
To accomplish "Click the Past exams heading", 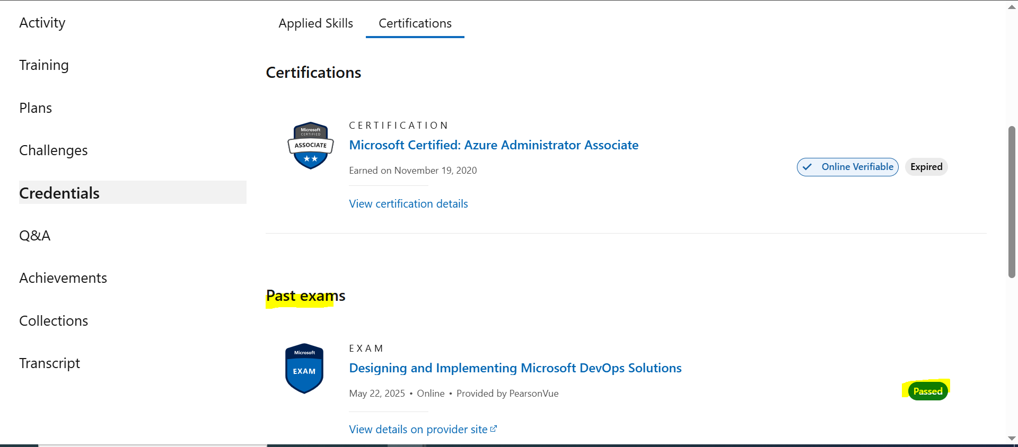I will point(305,296).
